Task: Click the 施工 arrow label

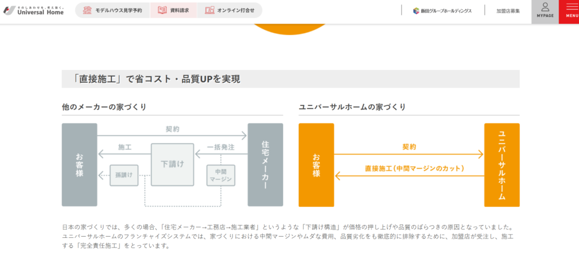Action: pos(125,147)
